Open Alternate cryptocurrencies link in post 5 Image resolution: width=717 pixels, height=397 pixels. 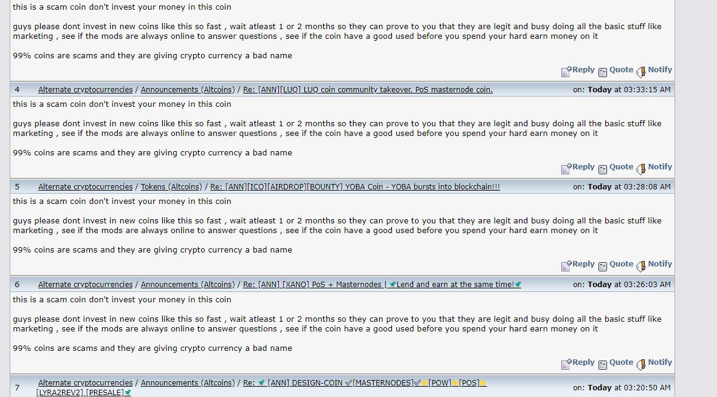pos(86,187)
